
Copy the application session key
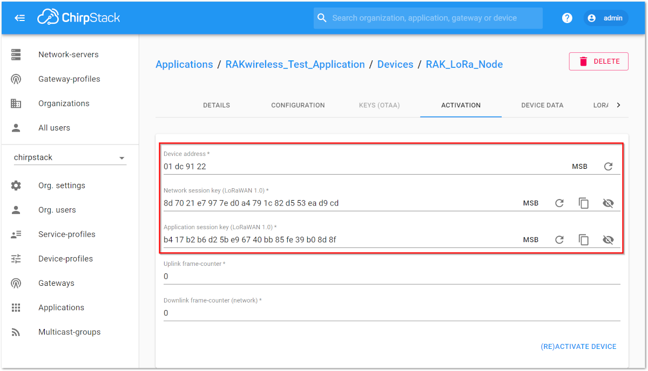pyautogui.click(x=584, y=240)
